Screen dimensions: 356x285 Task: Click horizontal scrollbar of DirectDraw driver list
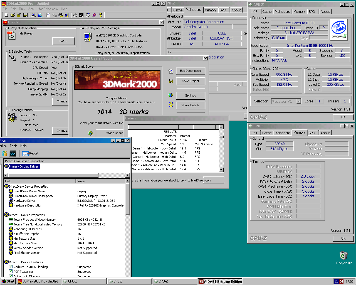(x=67, y=175)
